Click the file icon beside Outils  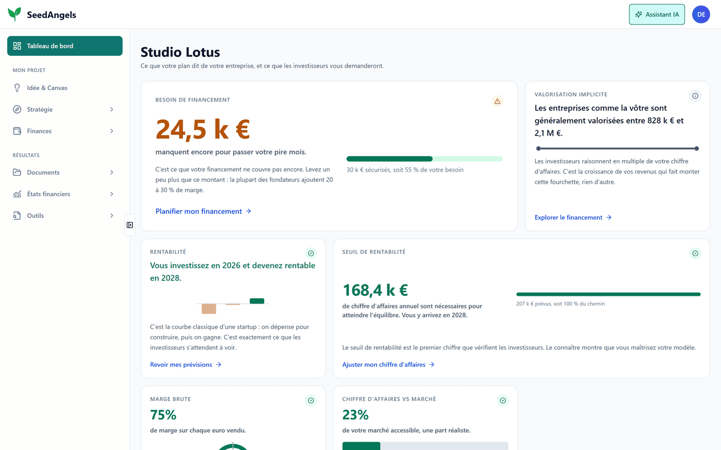pos(17,215)
